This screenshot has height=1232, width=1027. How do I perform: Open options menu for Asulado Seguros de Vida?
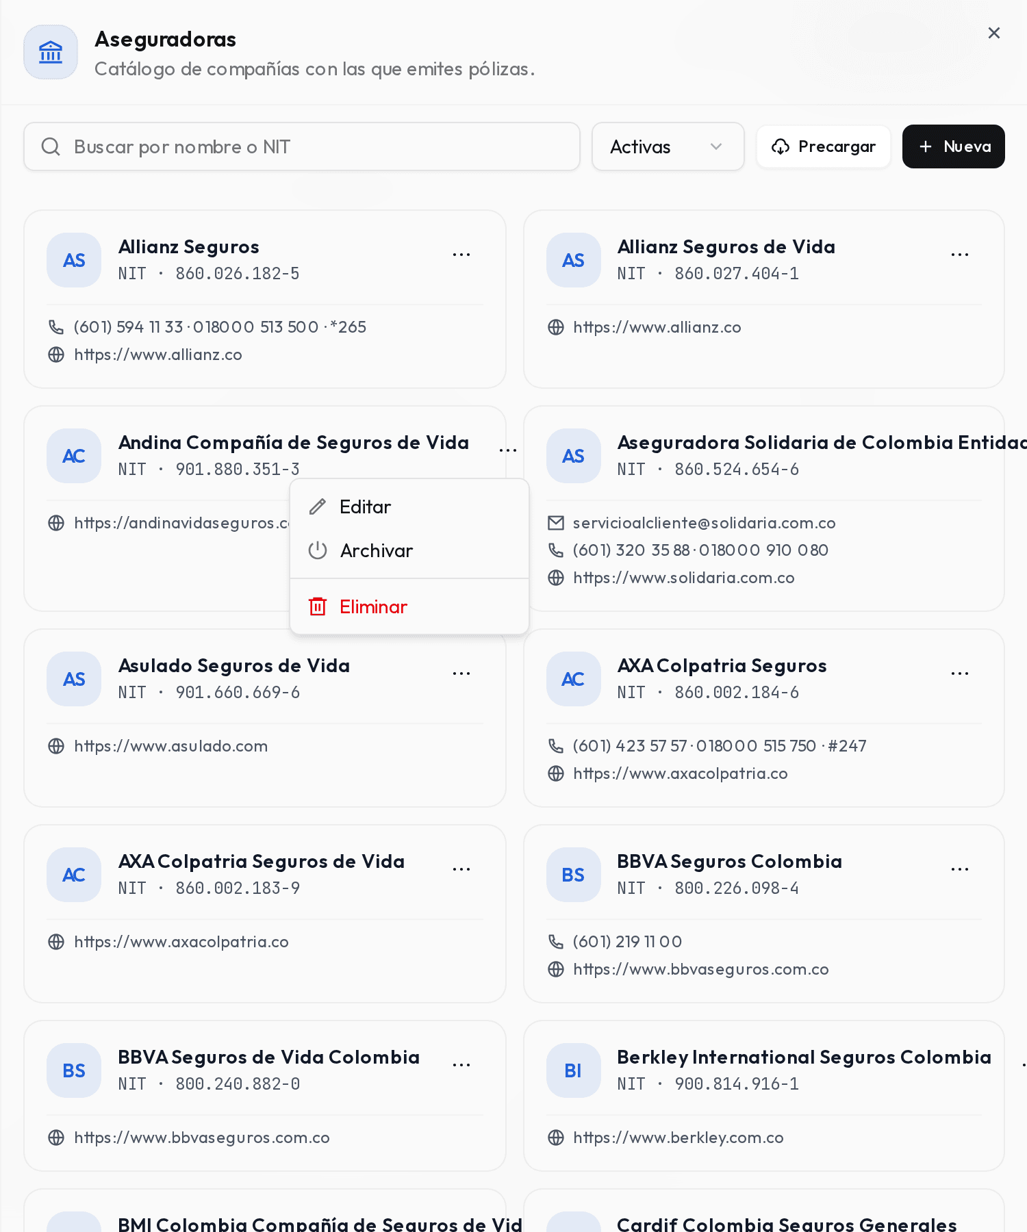click(461, 673)
